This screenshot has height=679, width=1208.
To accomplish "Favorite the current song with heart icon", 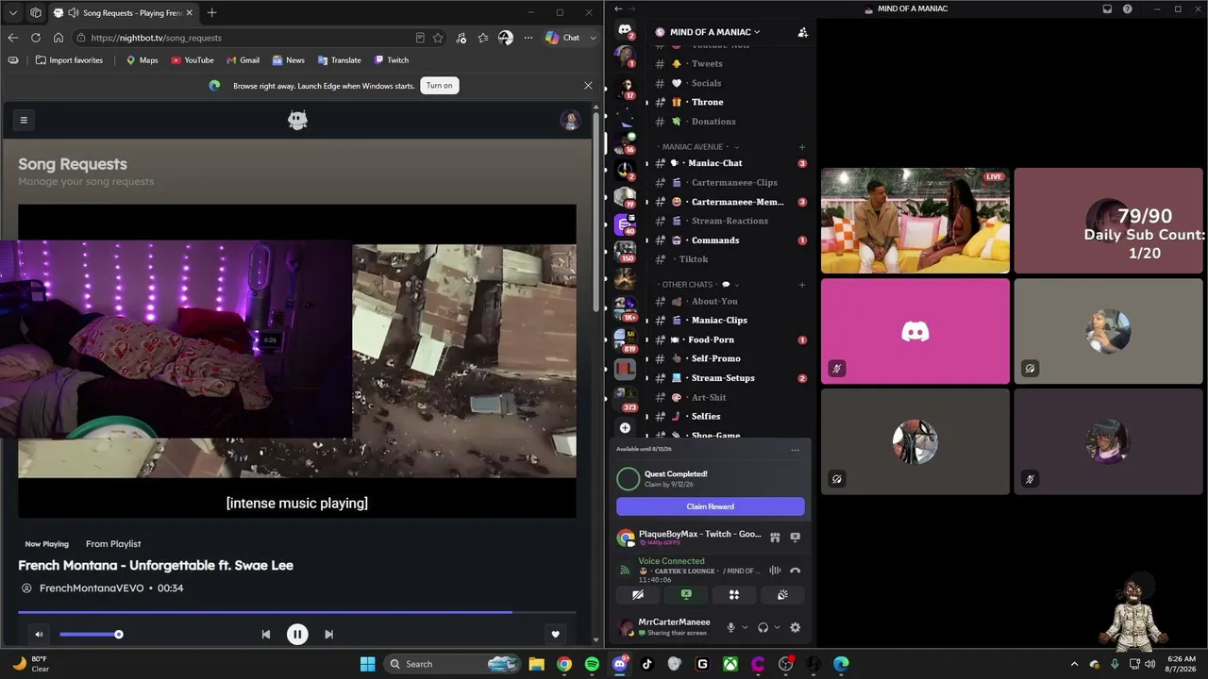I will pyautogui.click(x=555, y=635).
